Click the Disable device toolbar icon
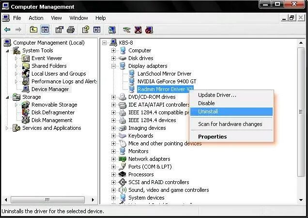The image size is (308, 218). coord(149,30)
